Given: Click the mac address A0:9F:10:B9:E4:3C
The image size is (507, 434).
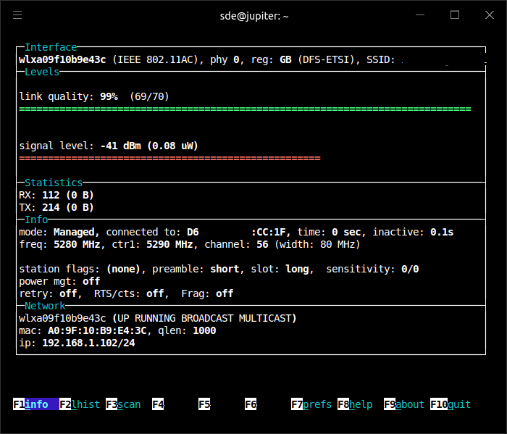Looking at the screenshot, I should (97, 330).
